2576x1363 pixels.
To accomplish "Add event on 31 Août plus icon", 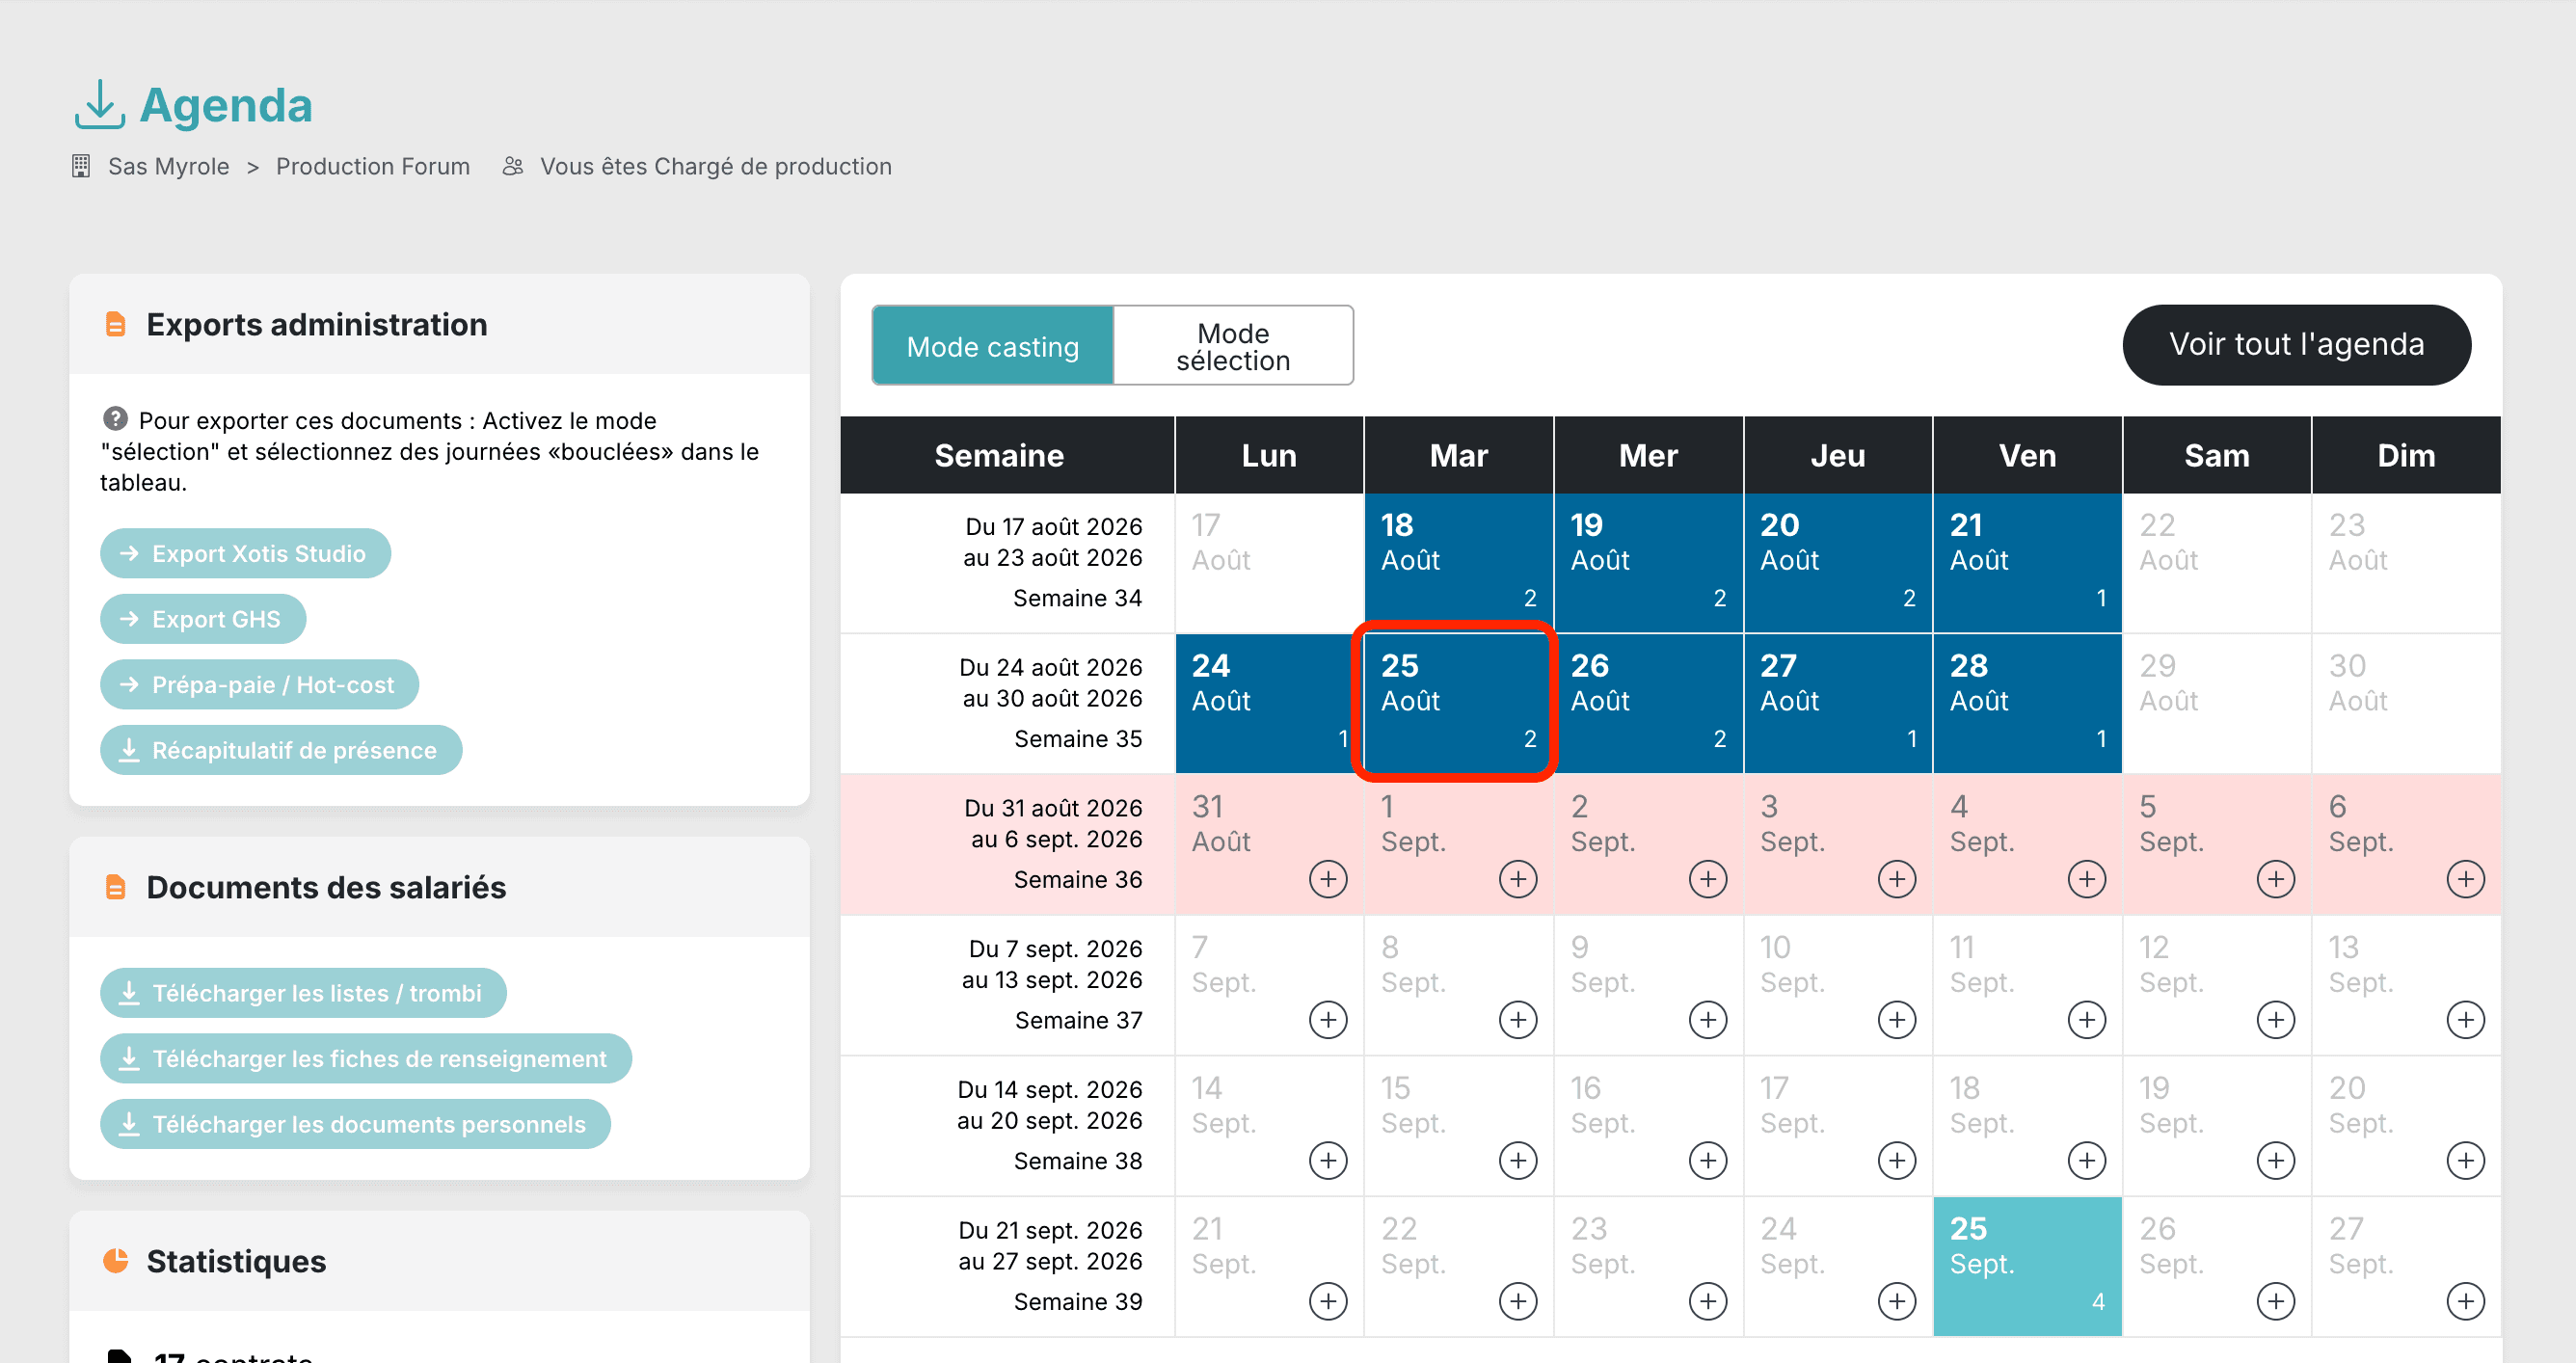I will [x=1328, y=879].
